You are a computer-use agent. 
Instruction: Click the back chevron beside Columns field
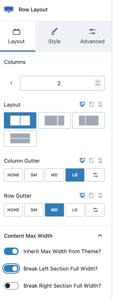coord(11,83)
